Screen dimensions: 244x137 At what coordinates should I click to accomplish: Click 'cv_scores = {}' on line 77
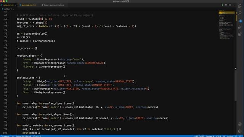(27, 48)
